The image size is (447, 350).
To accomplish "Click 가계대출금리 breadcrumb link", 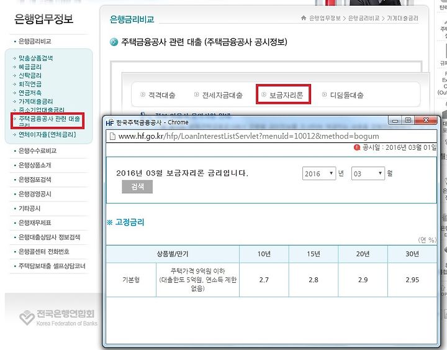I will tap(402, 18).
